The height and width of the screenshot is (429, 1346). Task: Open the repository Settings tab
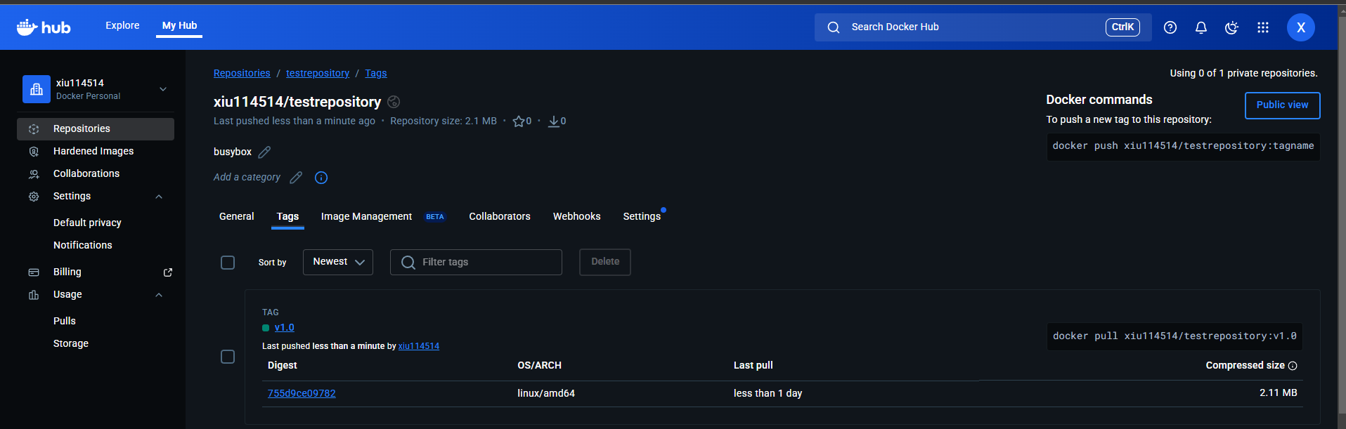point(642,216)
